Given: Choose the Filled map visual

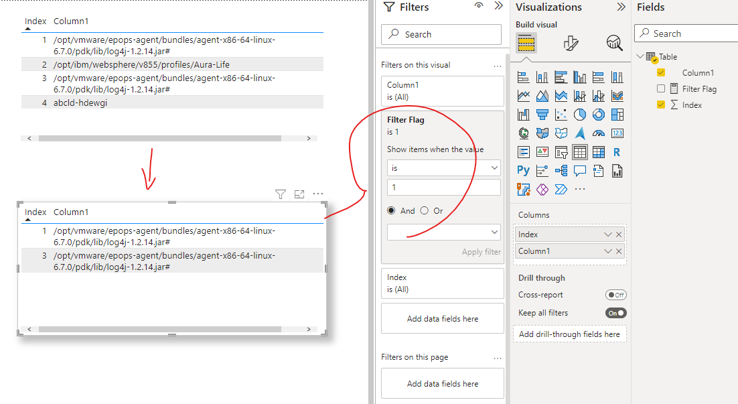Looking at the screenshot, I should click(x=542, y=133).
